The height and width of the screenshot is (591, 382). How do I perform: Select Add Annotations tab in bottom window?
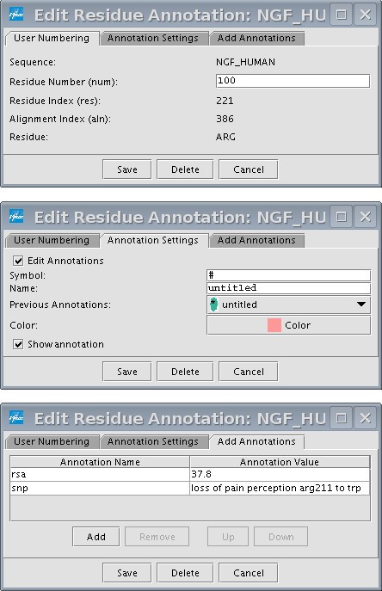pos(256,441)
